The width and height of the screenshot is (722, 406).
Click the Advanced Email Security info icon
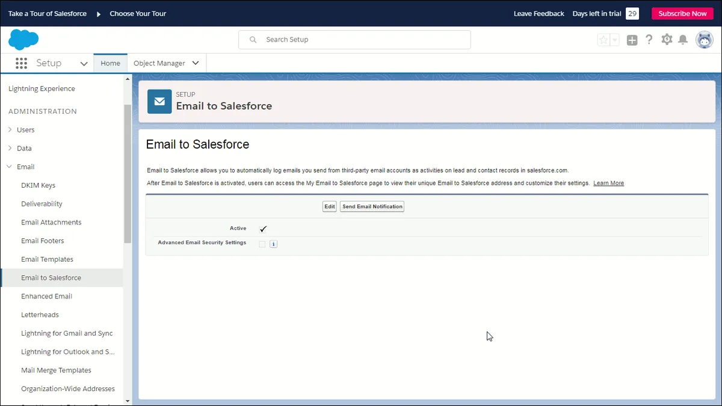click(x=273, y=244)
